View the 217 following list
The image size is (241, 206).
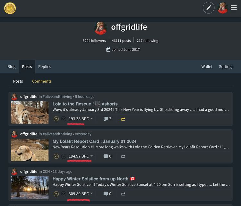pyautogui.click(x=147, y=41)
